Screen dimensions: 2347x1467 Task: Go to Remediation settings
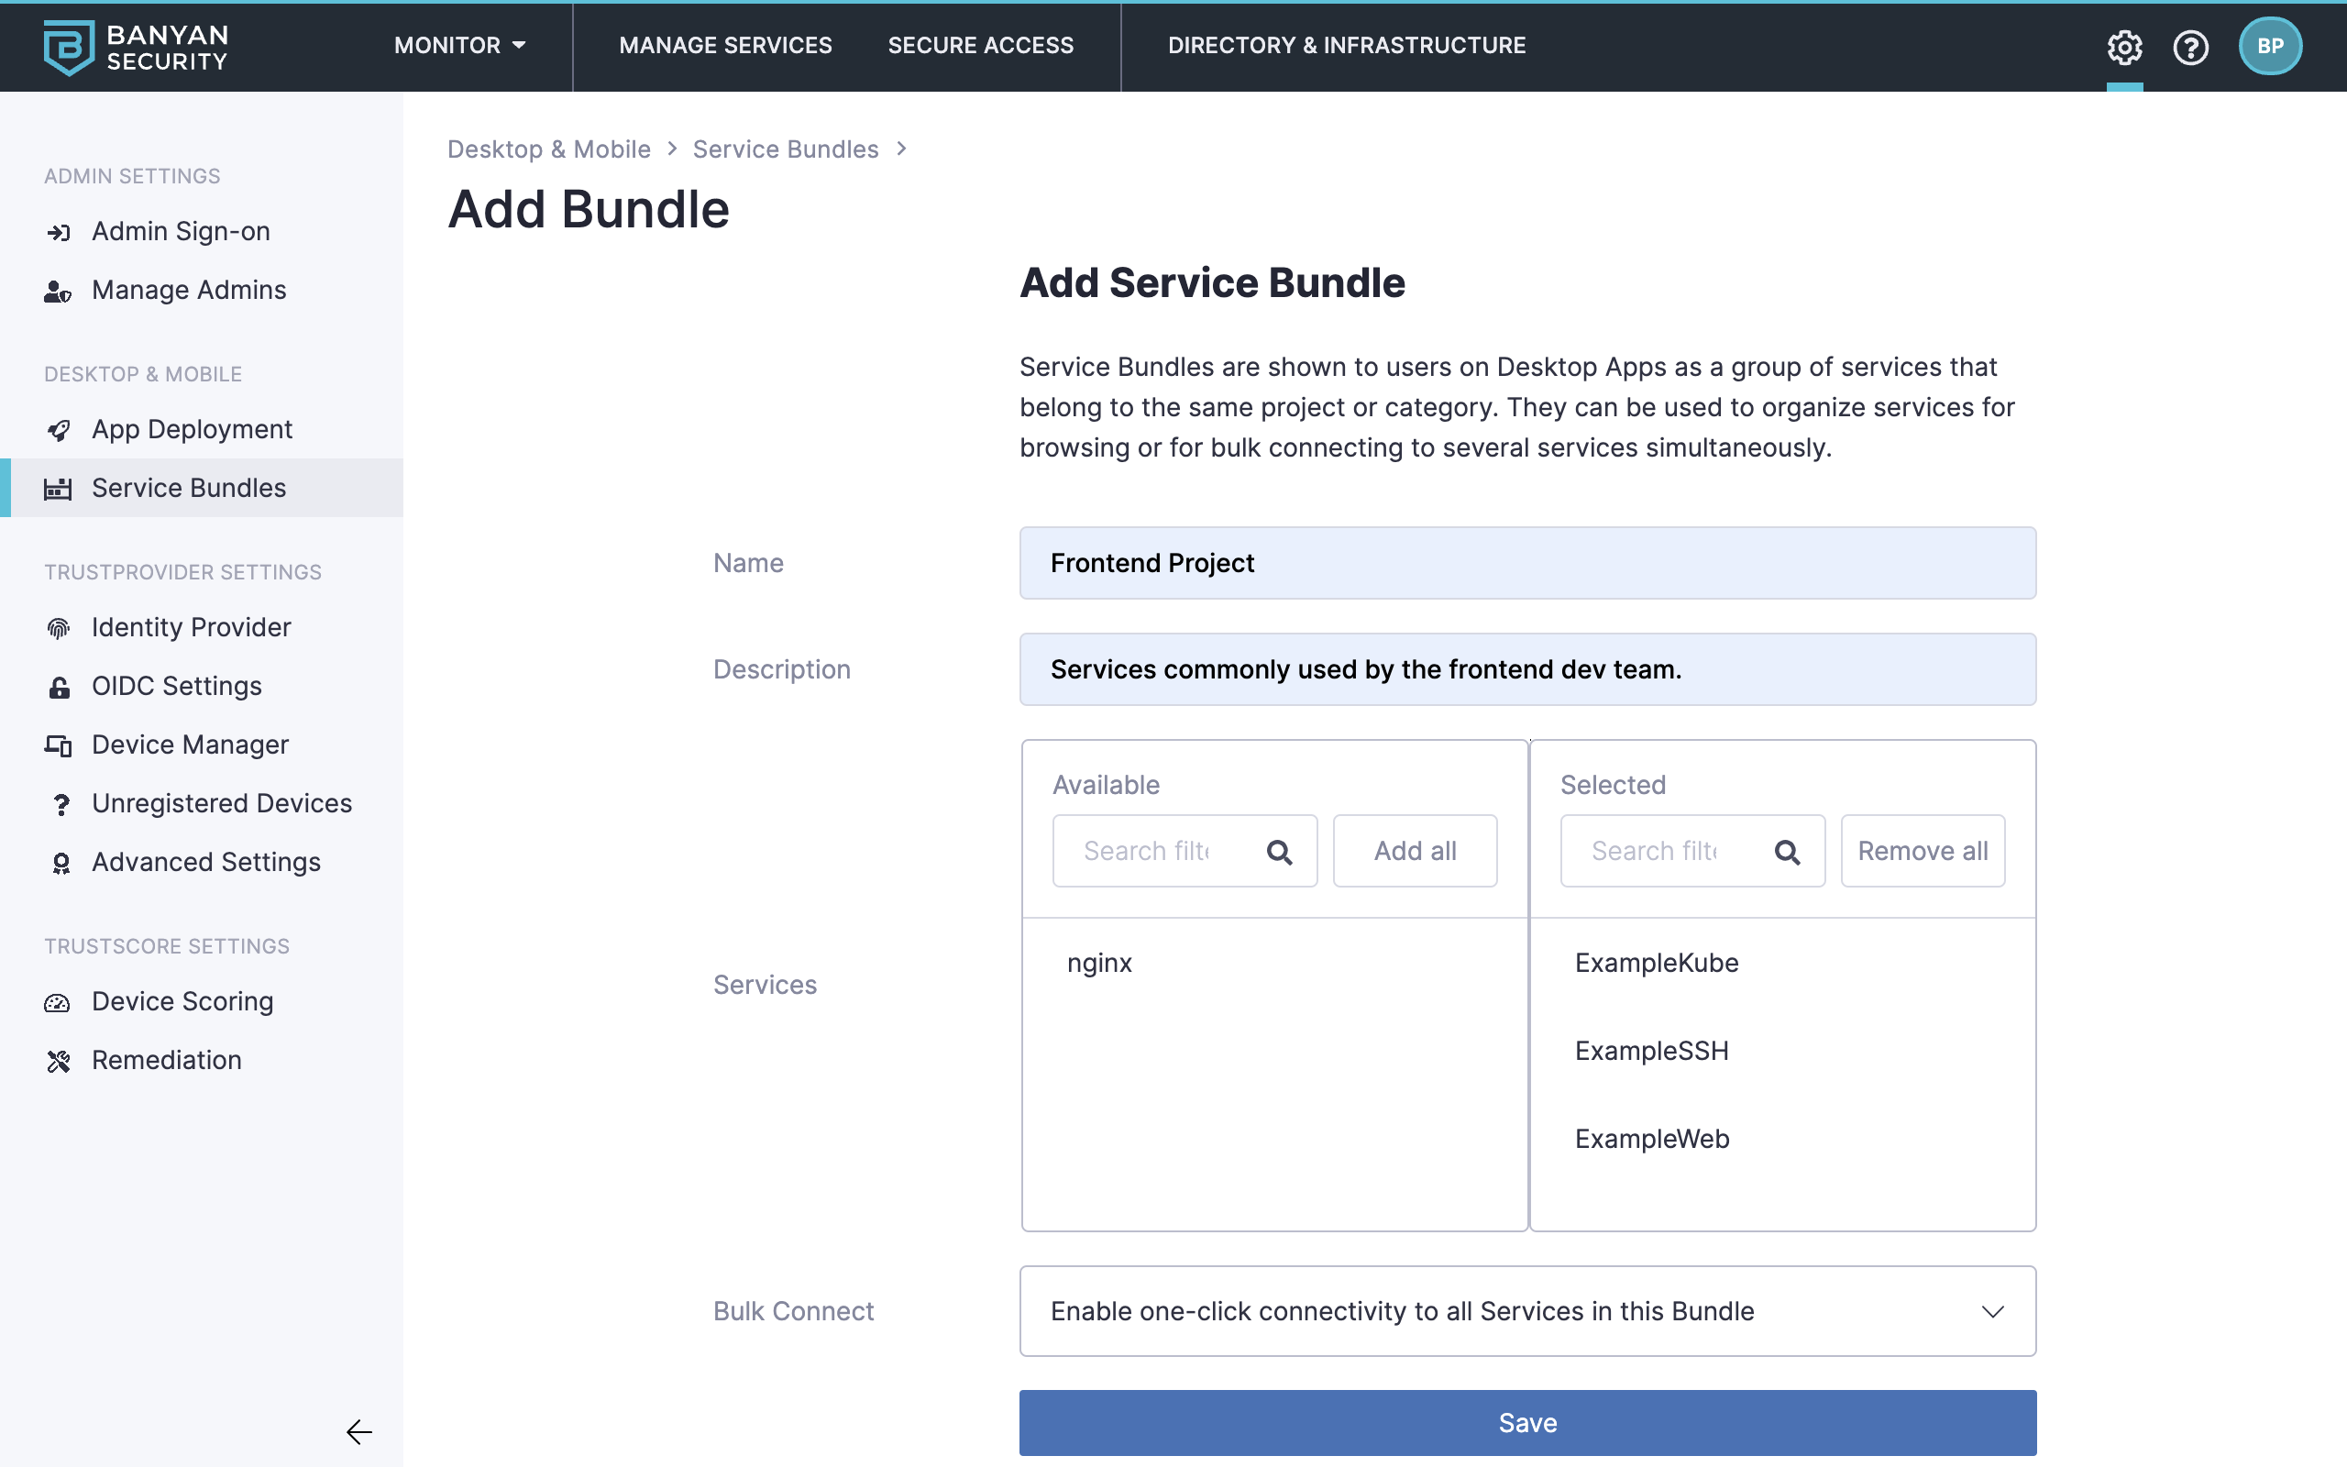(x=167, y=1061)
